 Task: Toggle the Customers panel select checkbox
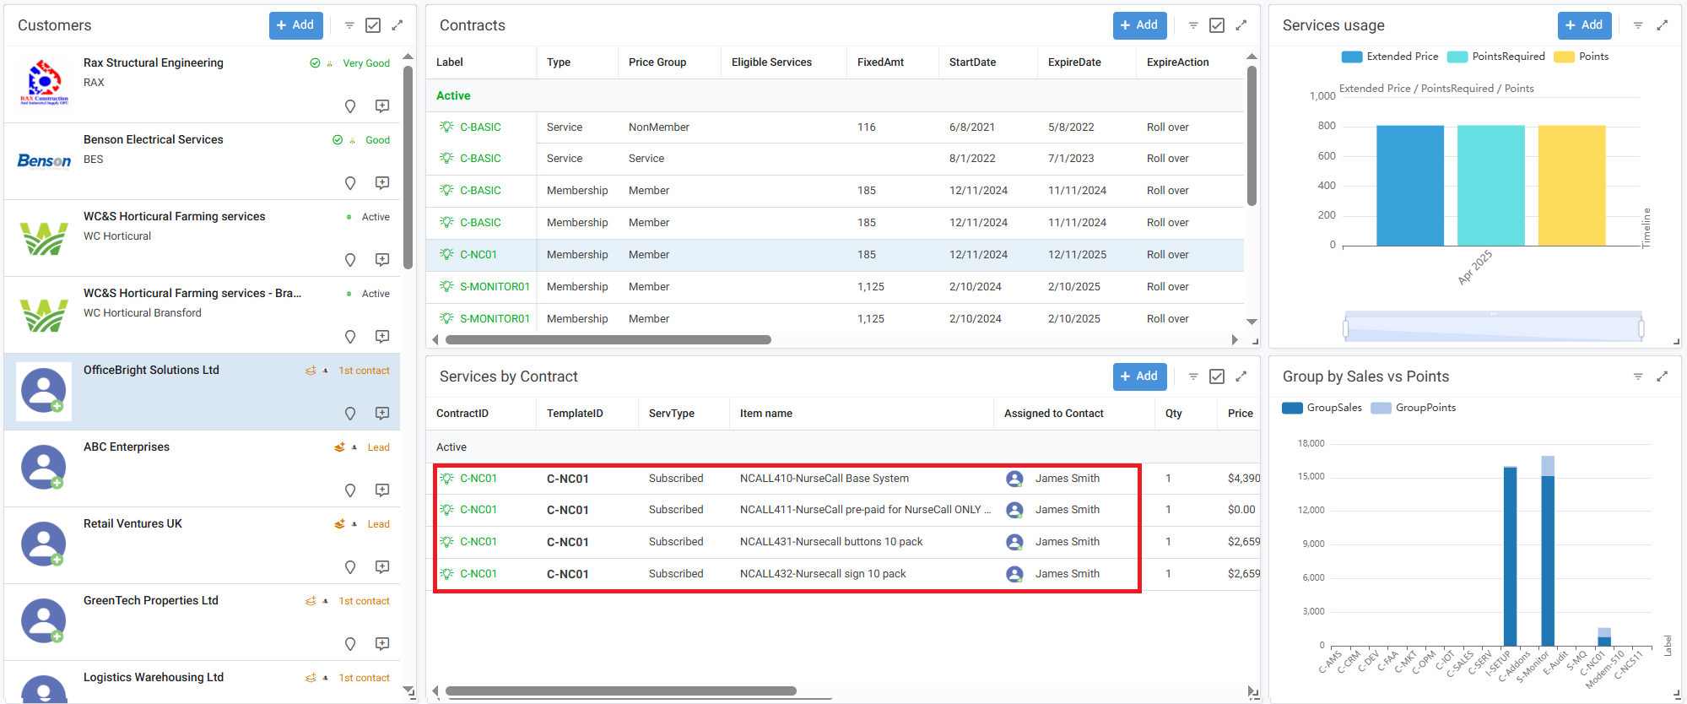coord(373,25)
